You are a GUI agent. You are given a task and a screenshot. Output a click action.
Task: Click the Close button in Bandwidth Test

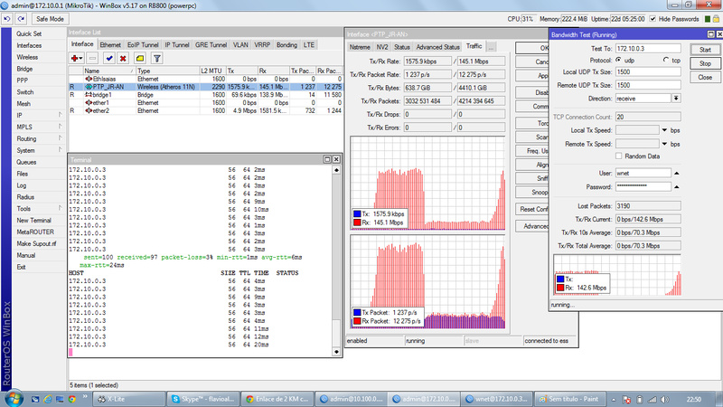pyautogui.click(x=705, y=77)
